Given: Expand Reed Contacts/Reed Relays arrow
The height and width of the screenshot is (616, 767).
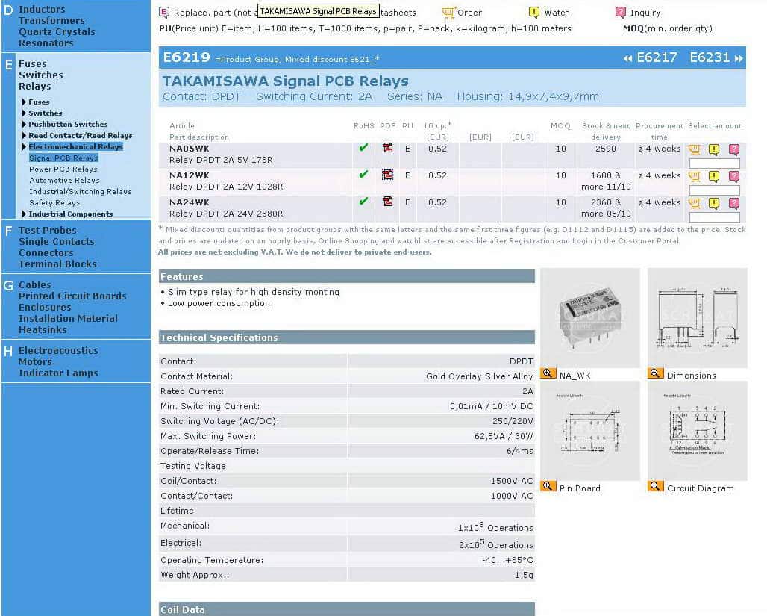Looking at the screenshot, I should pyautogui.click(x=24, y=136).
